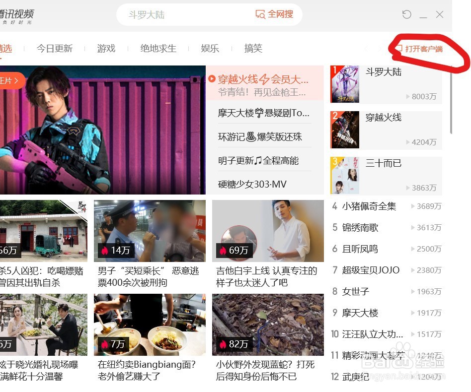Click play-count icon beside 4204万

pyautogui.click(x=408, y=142)
